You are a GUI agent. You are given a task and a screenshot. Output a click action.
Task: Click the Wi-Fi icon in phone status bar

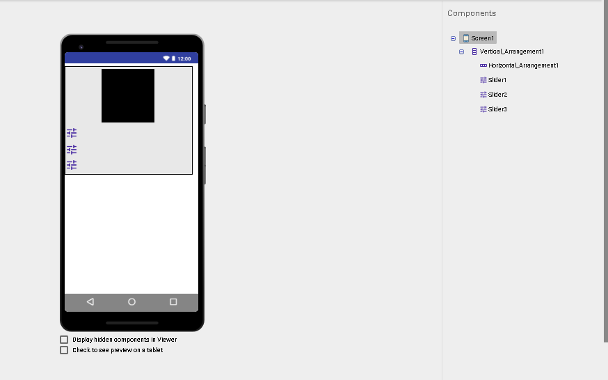tap(166, 58)
